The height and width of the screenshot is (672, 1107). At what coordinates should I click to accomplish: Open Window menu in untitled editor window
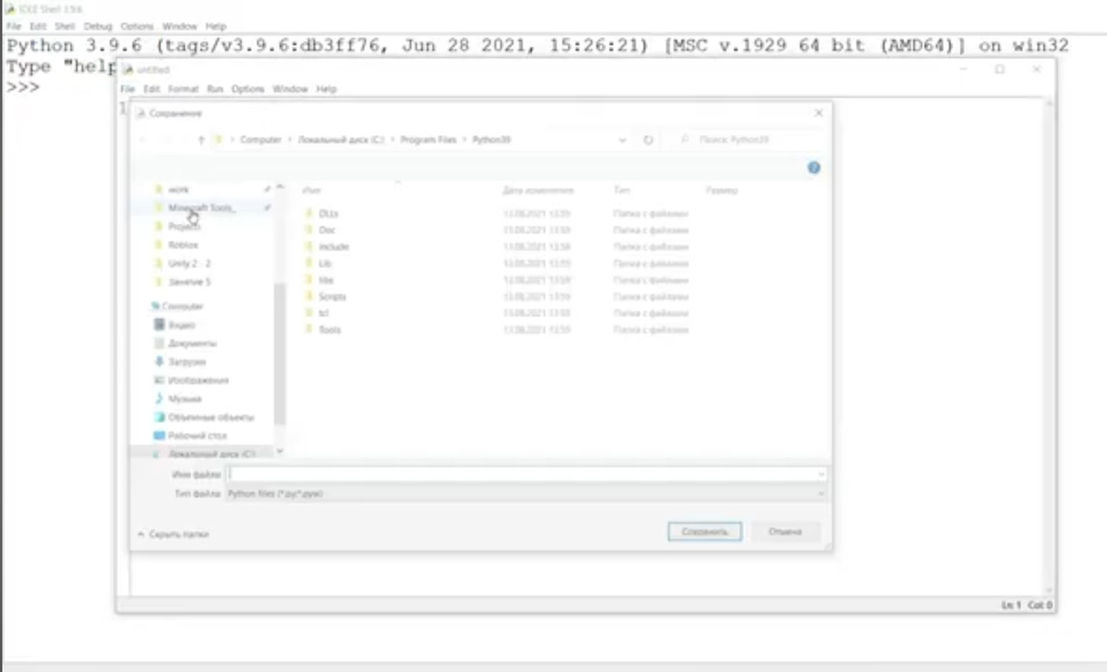point(291,89)
